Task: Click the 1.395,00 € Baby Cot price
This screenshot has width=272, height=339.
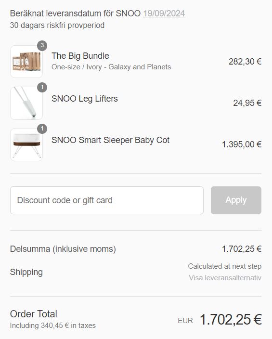Action: (242, 144)
